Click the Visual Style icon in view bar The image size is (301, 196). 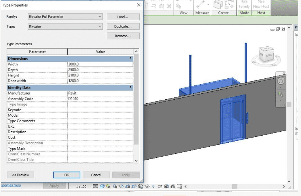tap(102, 186)
